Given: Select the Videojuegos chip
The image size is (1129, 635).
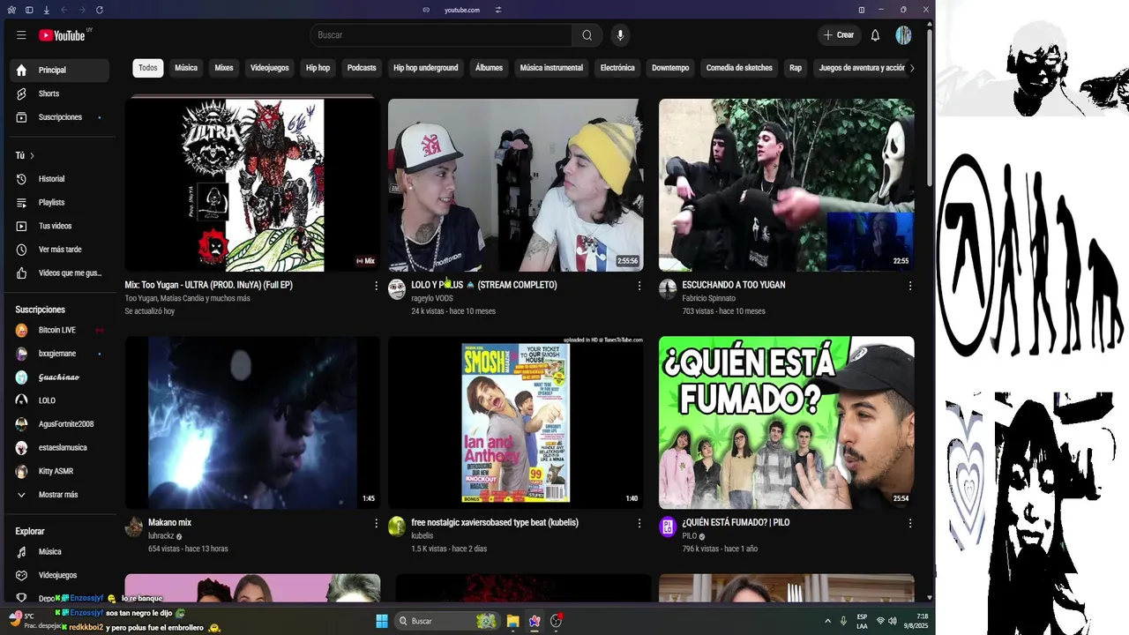Looking at the screenshot, I should (x=269, y=68).
